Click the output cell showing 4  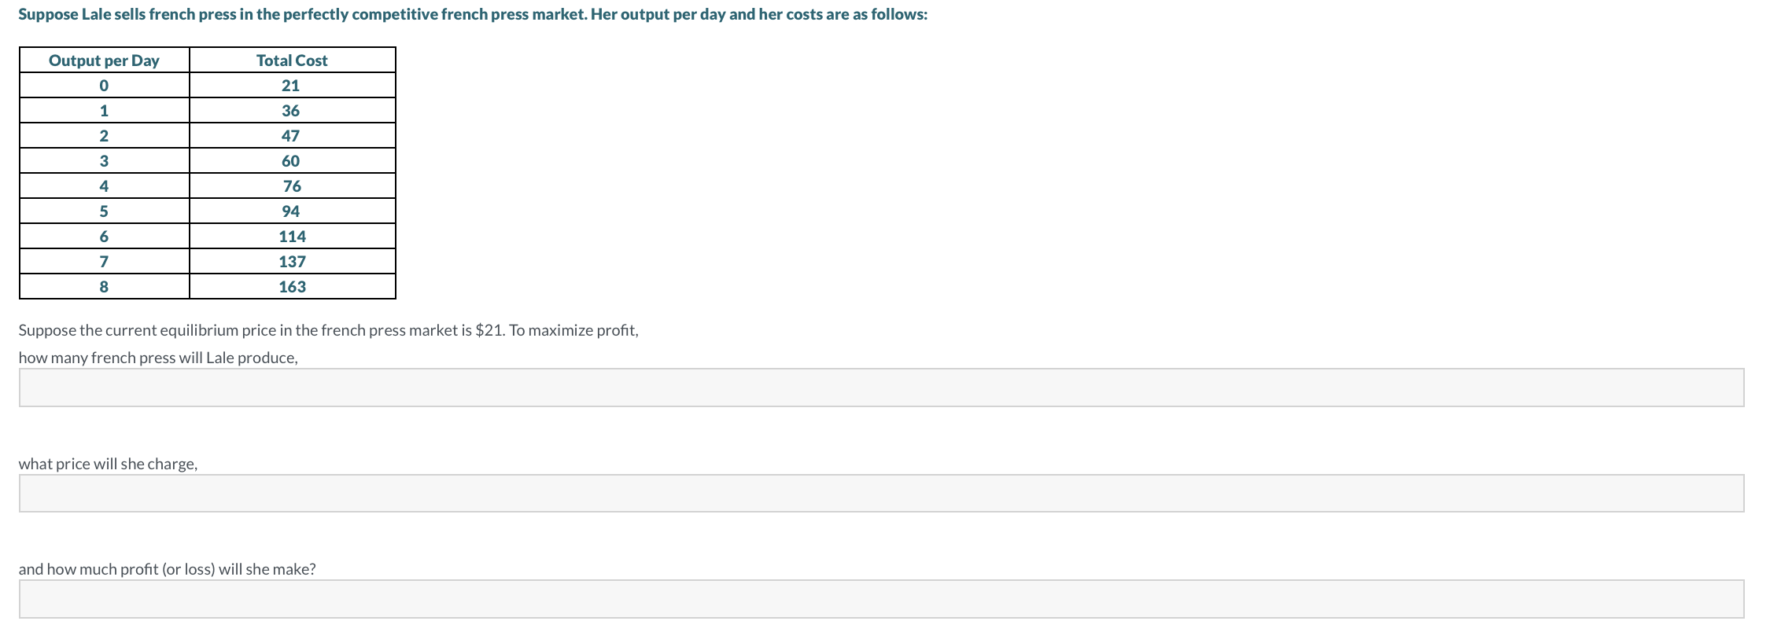point(105,186)
